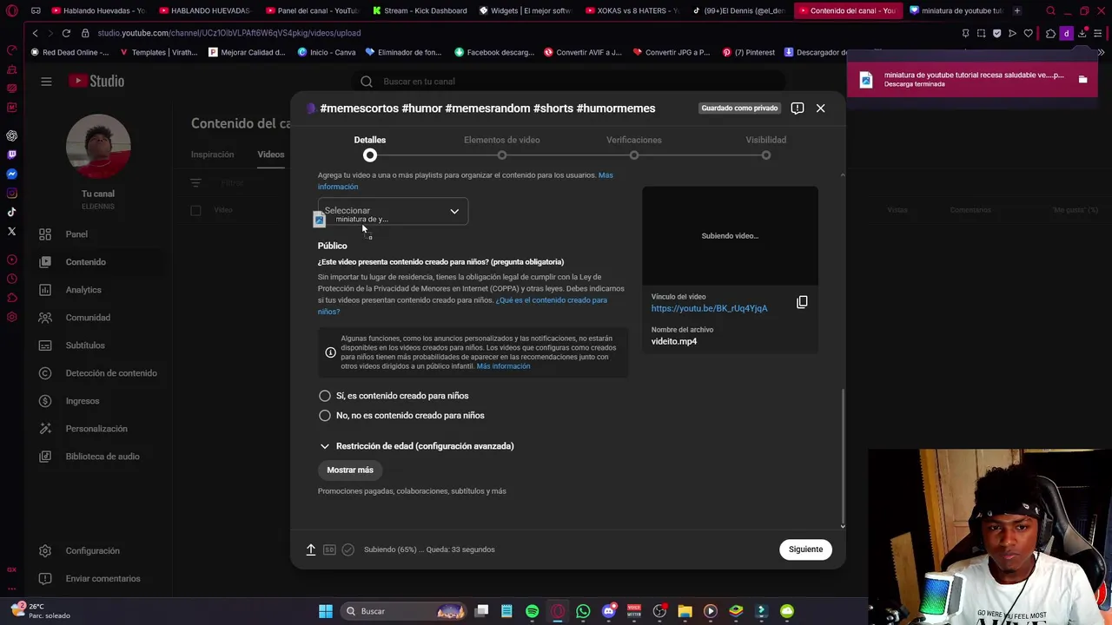Click the Filtrar icon in videos list

195,183
